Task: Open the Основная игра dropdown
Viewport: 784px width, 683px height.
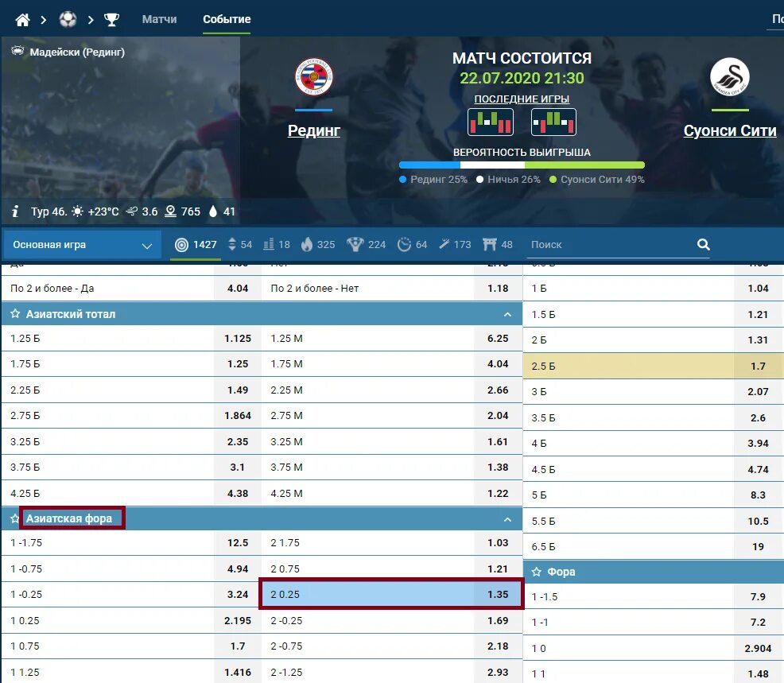Action: point(82,245)
